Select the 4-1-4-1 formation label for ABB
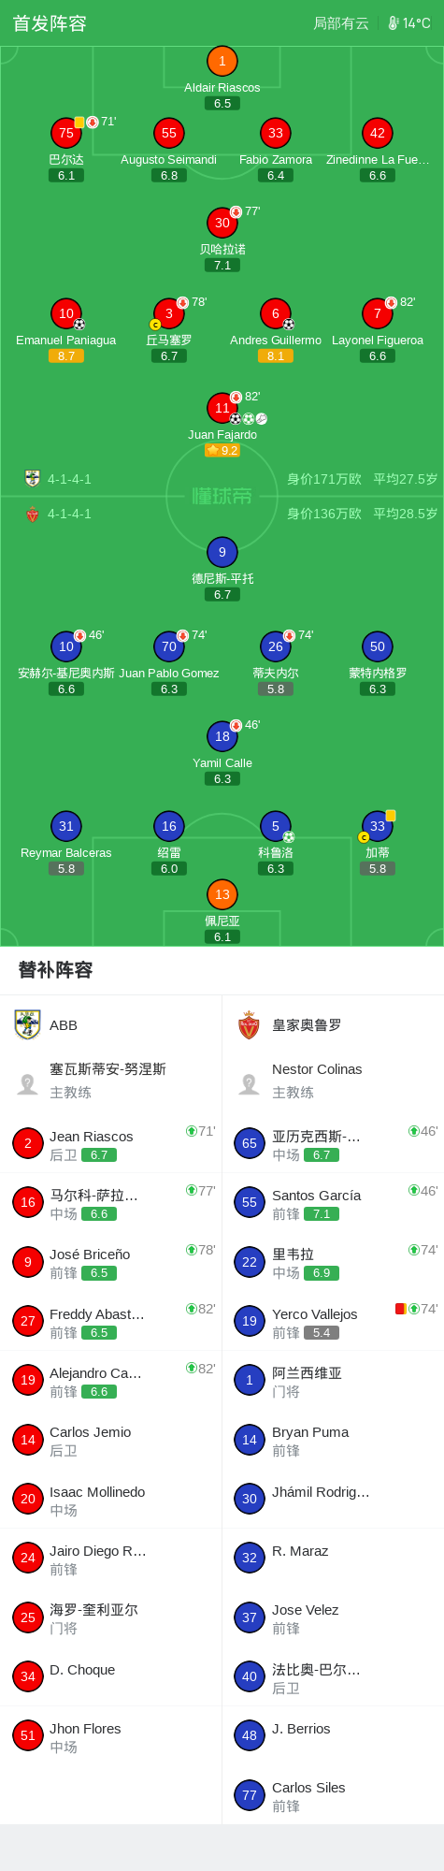This screenshot has height=1871, width=444. click(69, 479)
